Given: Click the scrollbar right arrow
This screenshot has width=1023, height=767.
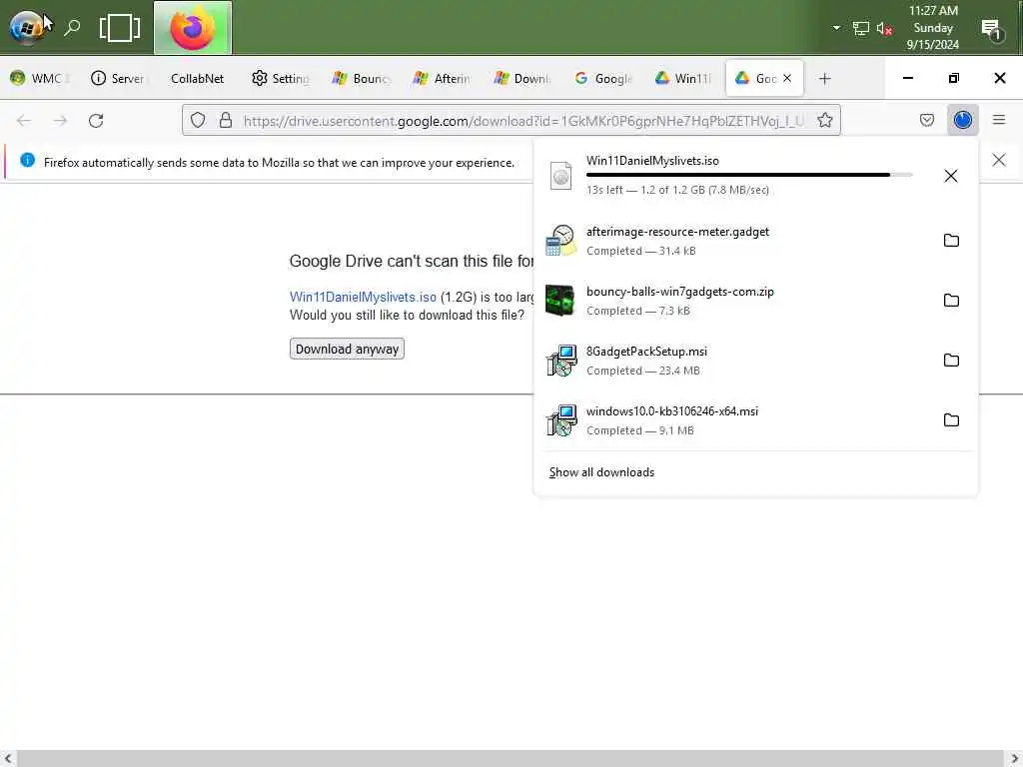Looking at the screenshot, I should [x=1014, y=759].
